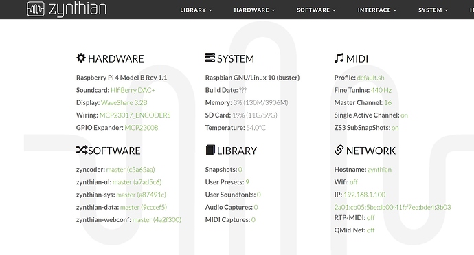Open the HARDWARE dropdown menu

pos(254,10)
